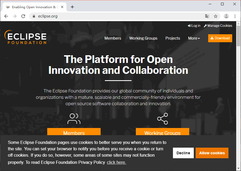Select Projects in the navigation menu

[x=172, y=38]
